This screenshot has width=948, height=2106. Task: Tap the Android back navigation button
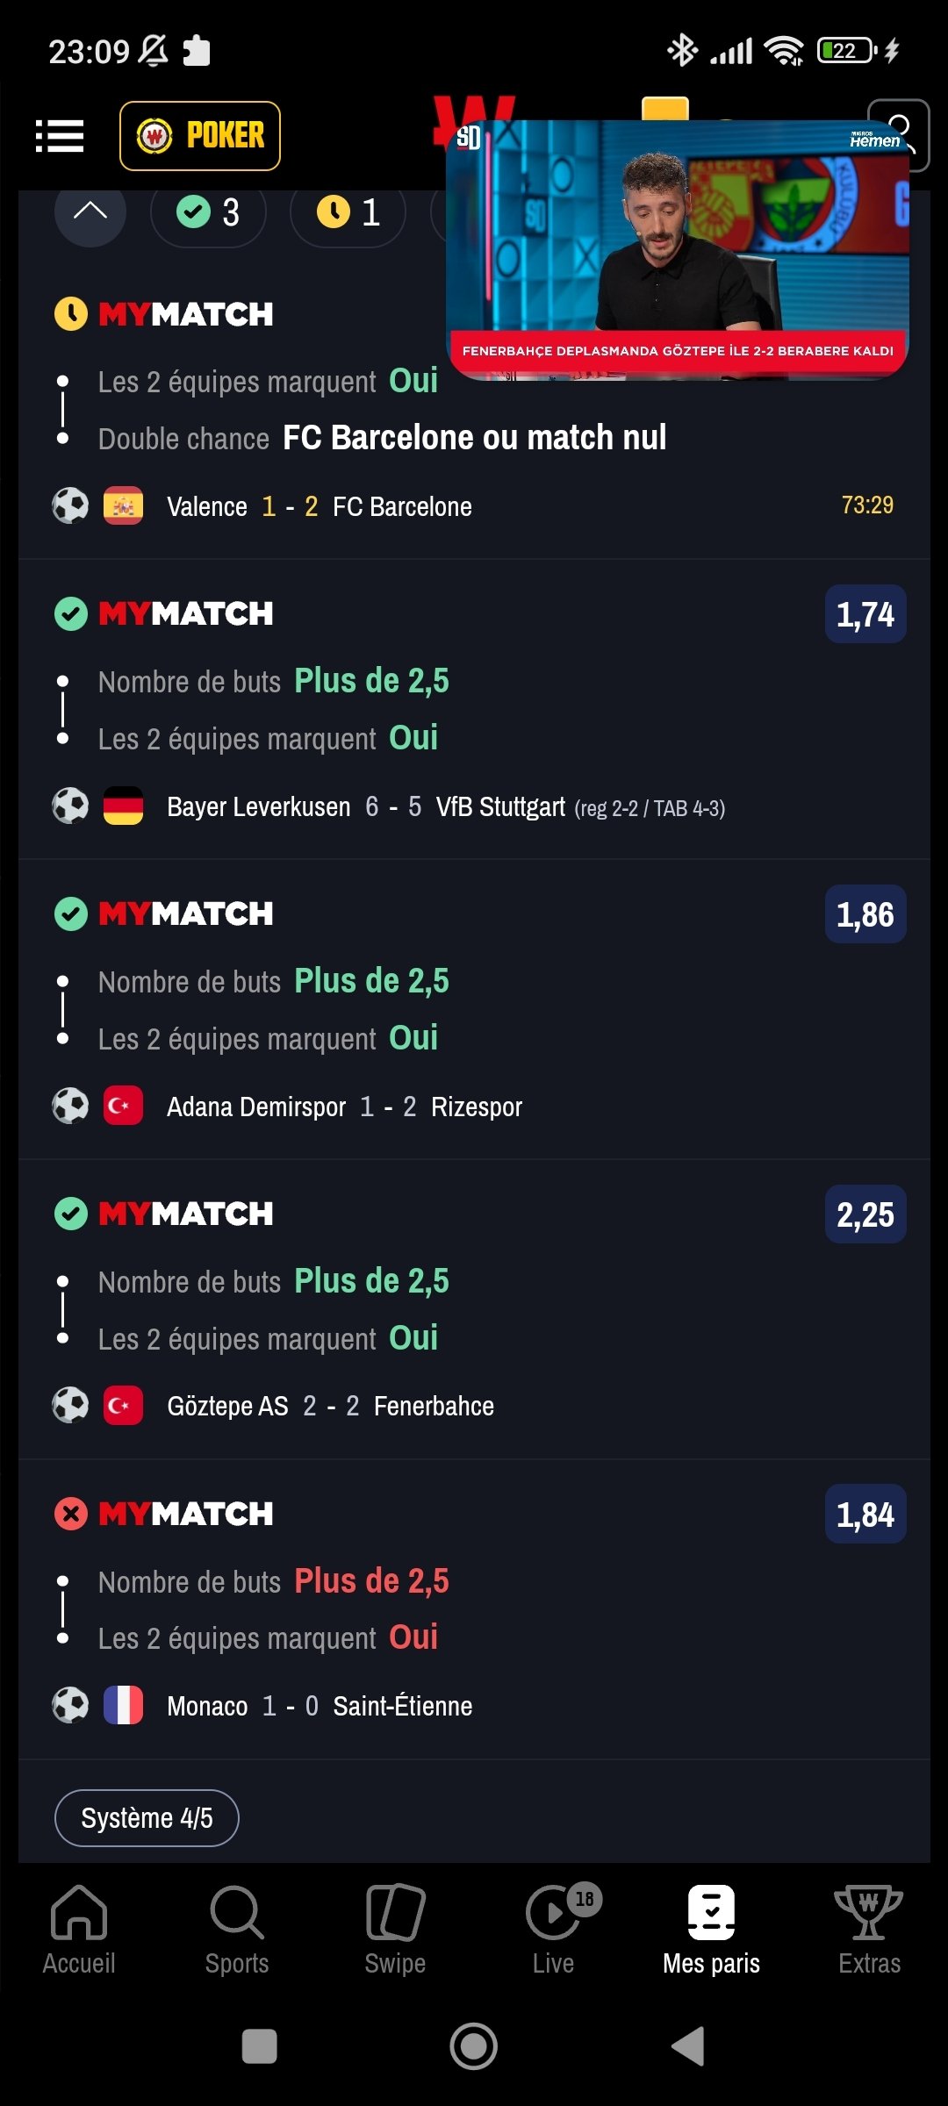click(689, 2046)
